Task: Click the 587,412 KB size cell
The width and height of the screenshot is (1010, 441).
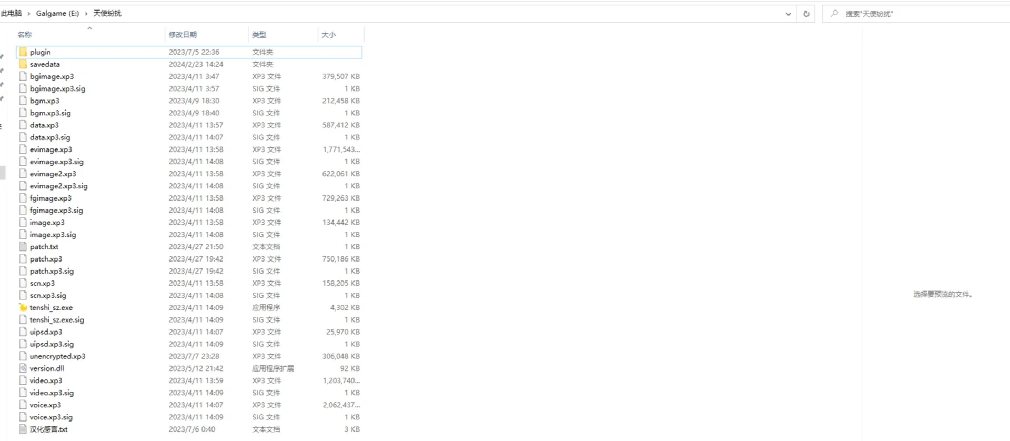Action: [x=341, y=125]
